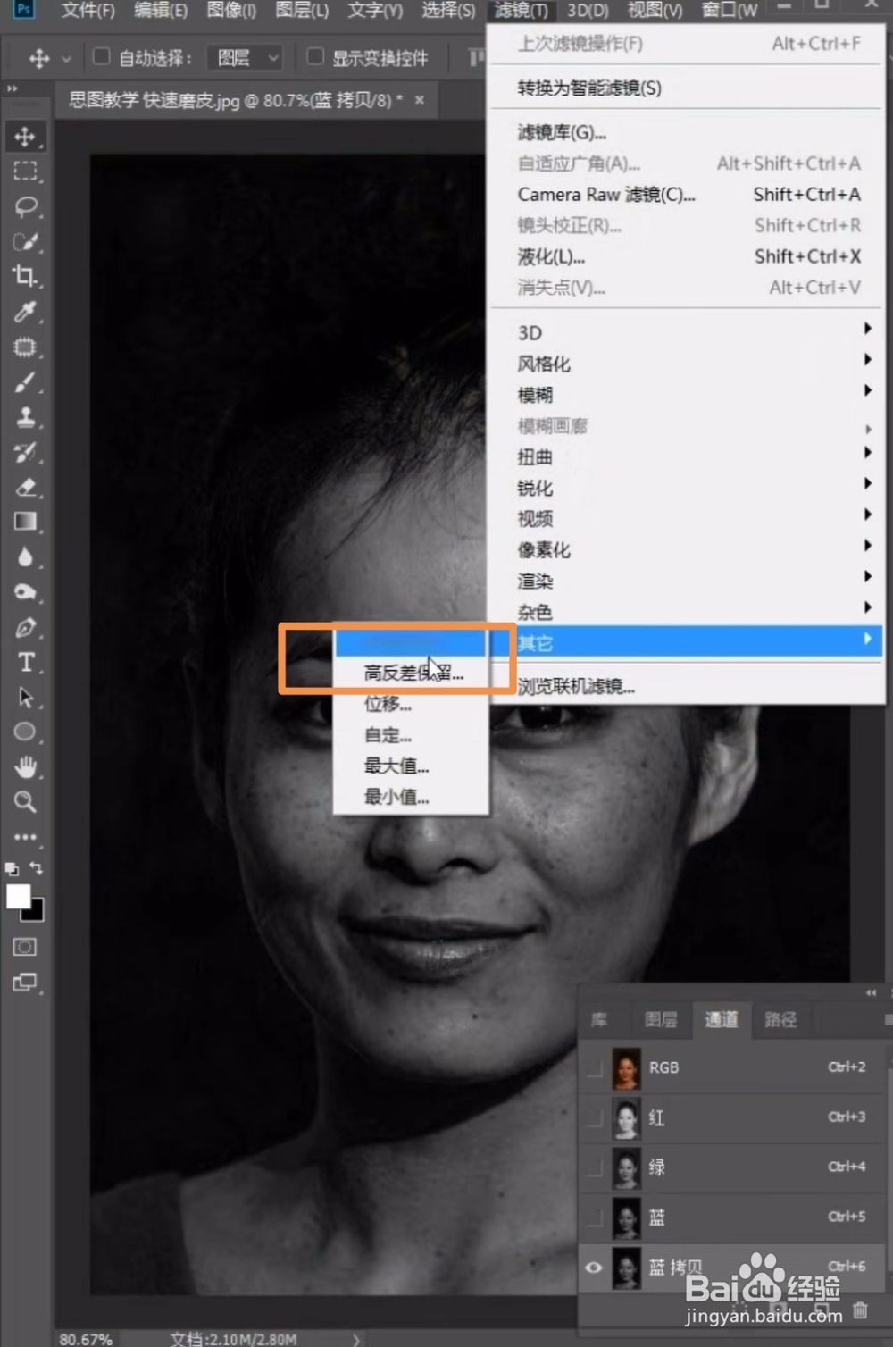Viewport: 893px width, 1347px height.
Task: Enable the 显示变换控件 checkbox
Action: (x=315, y=57)
